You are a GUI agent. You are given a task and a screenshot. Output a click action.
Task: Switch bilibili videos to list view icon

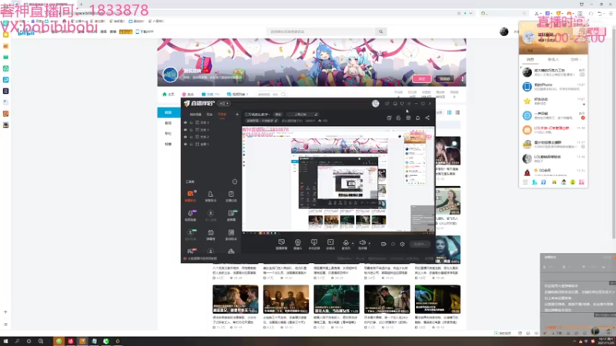coord(457,112)
